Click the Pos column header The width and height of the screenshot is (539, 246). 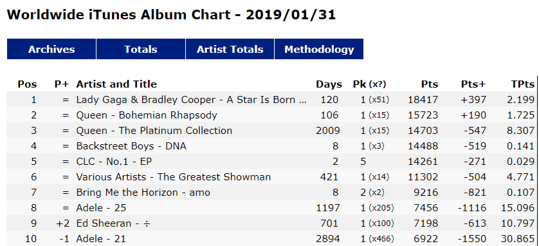pos(27,84)
